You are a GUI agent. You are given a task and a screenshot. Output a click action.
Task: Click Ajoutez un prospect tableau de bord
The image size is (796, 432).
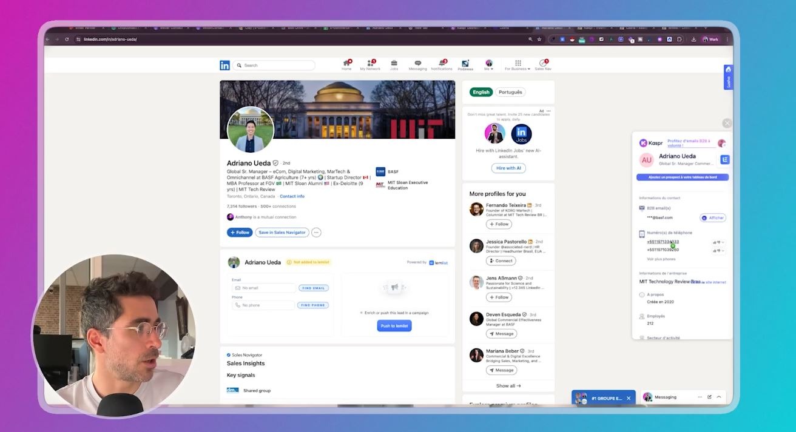click(682, 178)
